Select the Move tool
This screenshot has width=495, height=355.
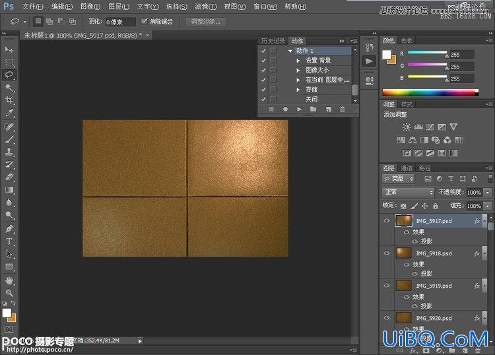coord(9,49)
